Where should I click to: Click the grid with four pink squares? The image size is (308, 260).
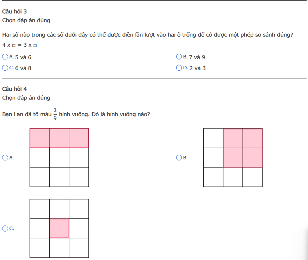tap(233, 158)
